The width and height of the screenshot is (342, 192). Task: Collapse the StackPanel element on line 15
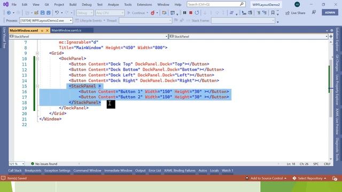click(37, 86)
